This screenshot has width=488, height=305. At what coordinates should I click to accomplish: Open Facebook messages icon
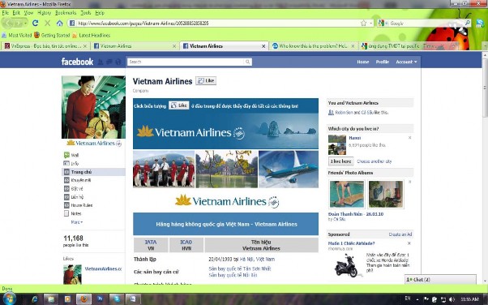109,62
